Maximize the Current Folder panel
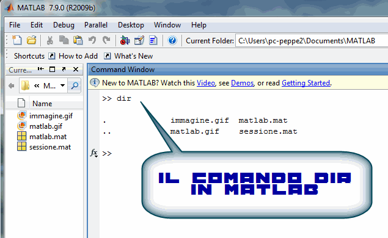Viewport: 388px width, 238px height. (52, 70)
